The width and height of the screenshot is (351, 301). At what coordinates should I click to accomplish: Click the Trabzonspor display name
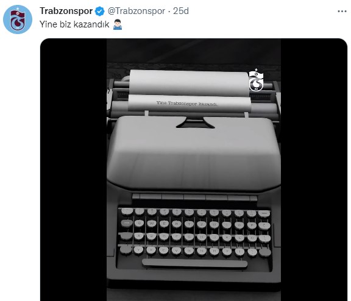coord(66,11)
